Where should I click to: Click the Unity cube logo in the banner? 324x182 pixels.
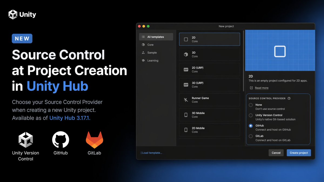point(13,15)
